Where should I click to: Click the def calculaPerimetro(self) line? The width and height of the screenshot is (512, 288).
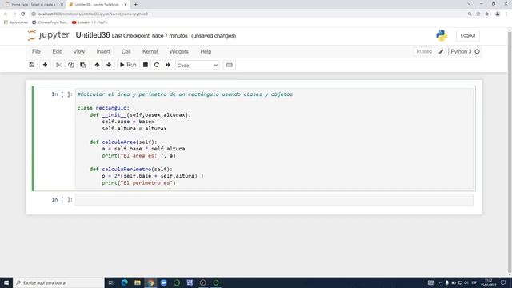tap(131, 169)
